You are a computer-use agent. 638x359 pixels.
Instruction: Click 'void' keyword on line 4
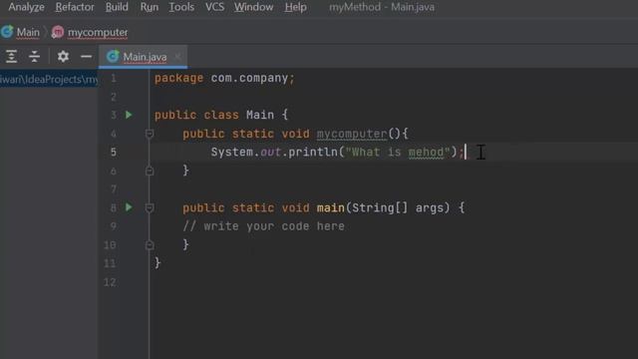pyautogui.click(x=295, y=134)
